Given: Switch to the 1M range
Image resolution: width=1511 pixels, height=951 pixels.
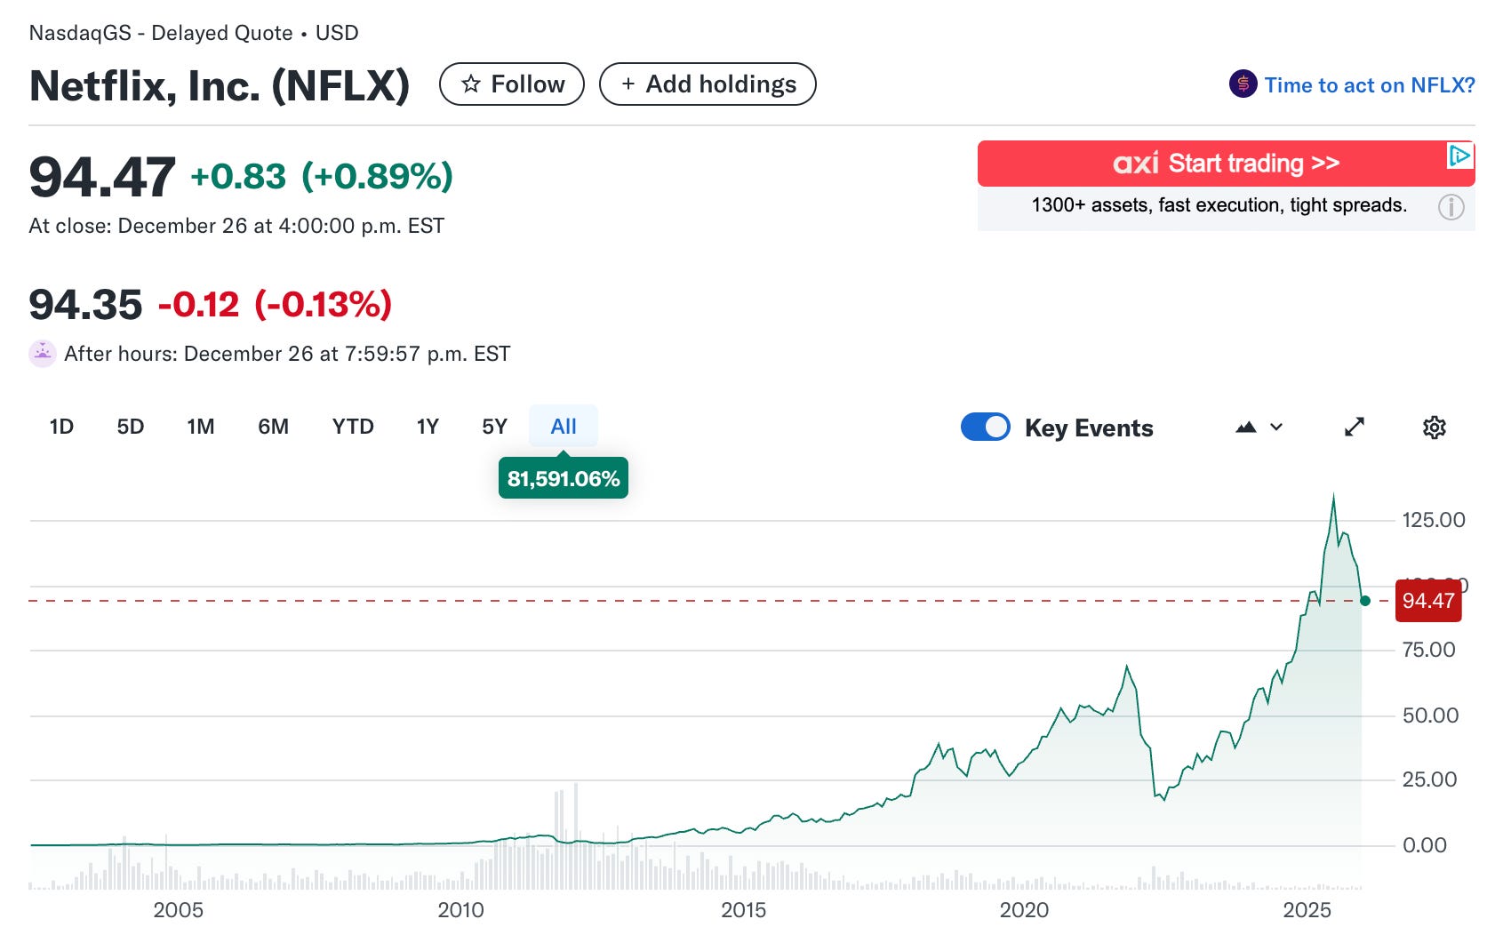Looking at the screenshot, I should [x=201, y=427].
